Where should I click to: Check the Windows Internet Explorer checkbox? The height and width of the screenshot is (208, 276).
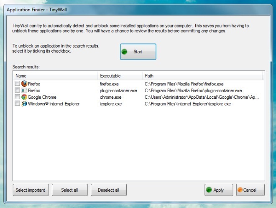click(17, 103)
